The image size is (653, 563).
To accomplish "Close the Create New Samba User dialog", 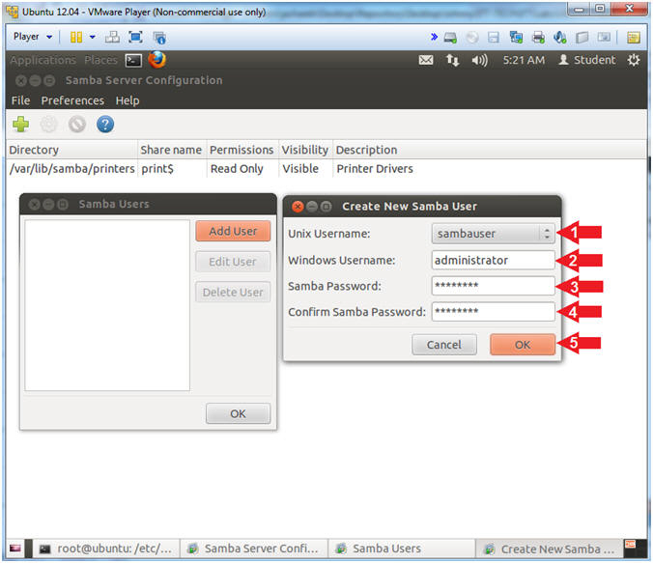I will [x=298, y=206].
